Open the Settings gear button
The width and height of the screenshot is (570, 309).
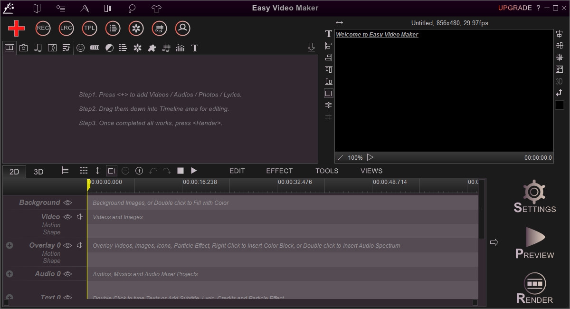coord(534,196)
